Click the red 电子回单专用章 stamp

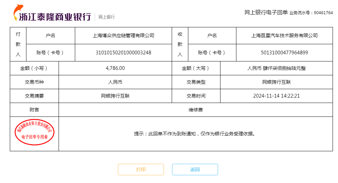(35, 133)
